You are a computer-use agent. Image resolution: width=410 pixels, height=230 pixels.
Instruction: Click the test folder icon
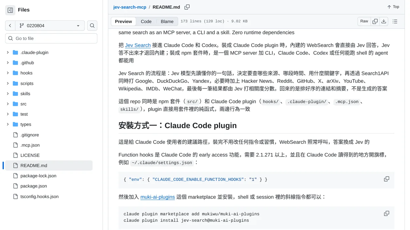click(x=15, y=114)
